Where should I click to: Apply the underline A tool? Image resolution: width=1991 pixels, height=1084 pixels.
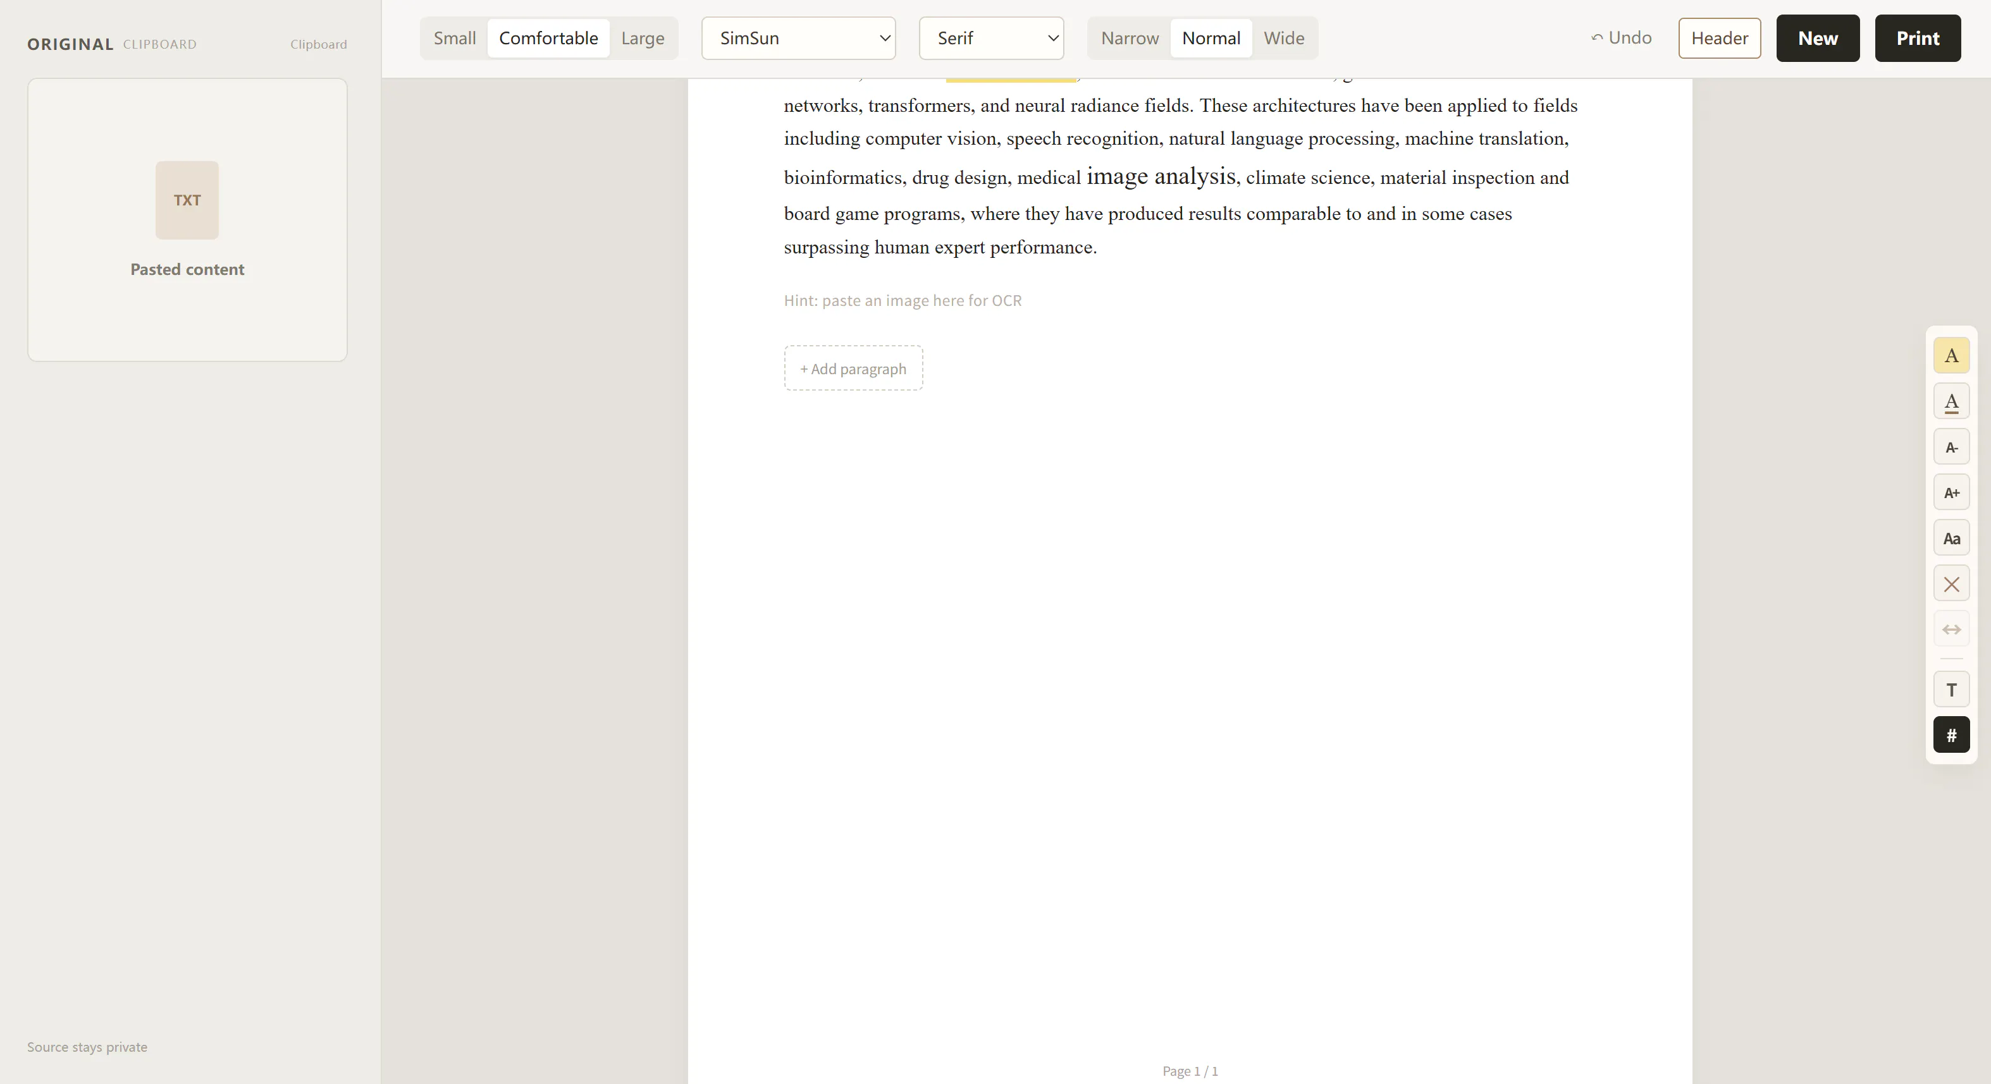(1951, 401)
